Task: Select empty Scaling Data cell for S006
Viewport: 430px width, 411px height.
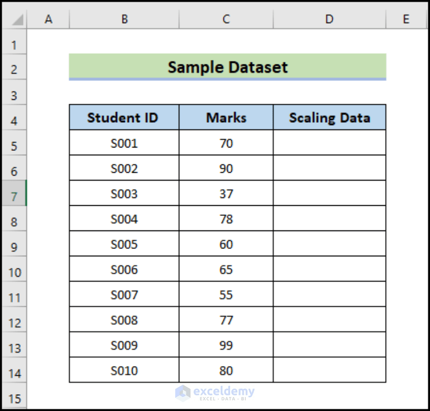Action: (329, 269)
